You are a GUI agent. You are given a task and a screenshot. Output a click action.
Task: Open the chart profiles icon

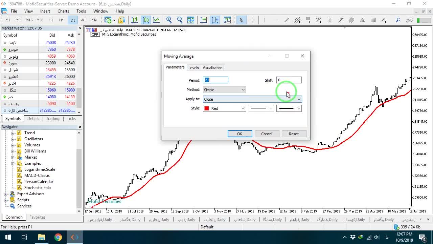122,20
